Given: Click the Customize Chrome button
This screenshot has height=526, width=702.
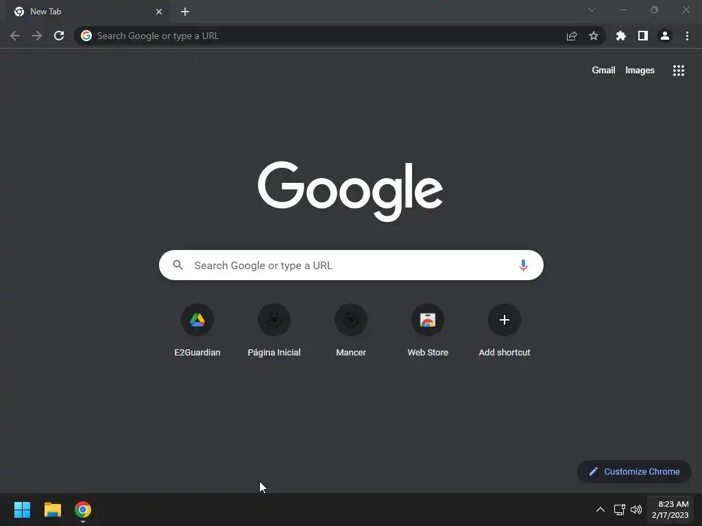Looking at the screenshot, I should pyautogui.click(x=634, y=471).
